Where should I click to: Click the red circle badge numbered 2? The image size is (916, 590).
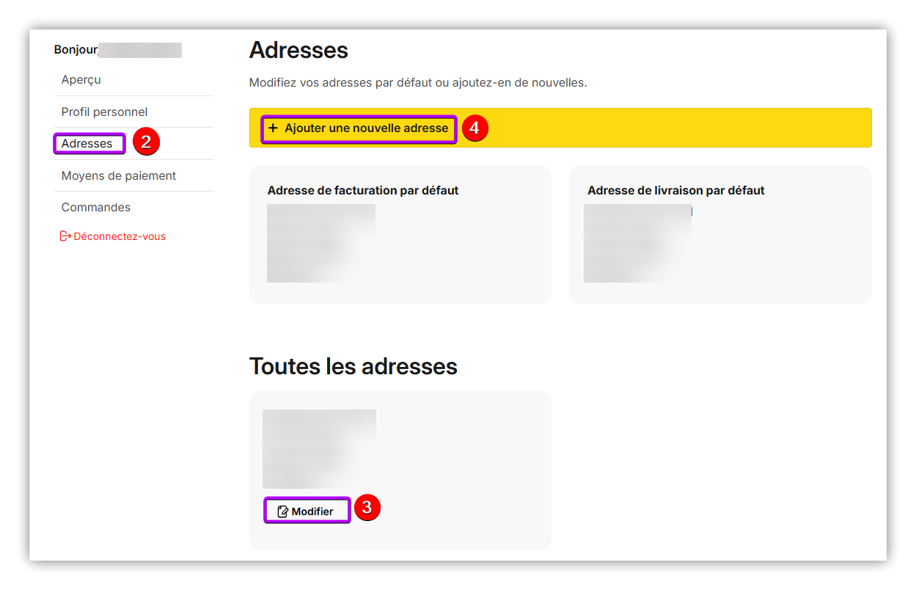(146, 142)
